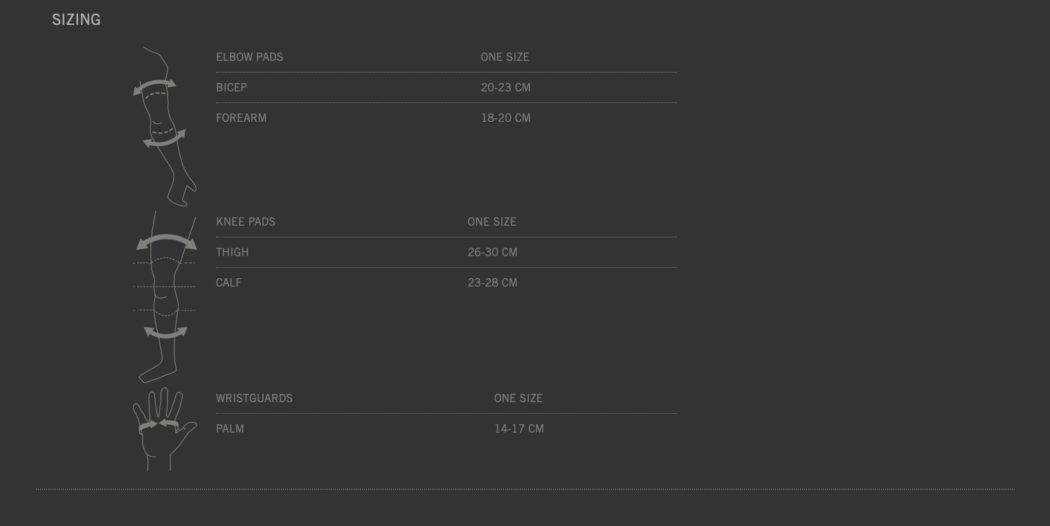Click the 23-28 CM calf value
Viewport: 1050px width, 526px height.
pyautogui.click(x=492, y=282)
